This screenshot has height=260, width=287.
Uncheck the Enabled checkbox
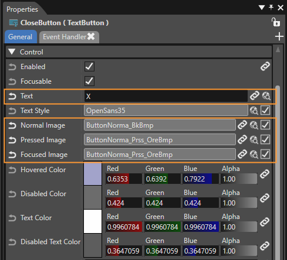point(89,66)
